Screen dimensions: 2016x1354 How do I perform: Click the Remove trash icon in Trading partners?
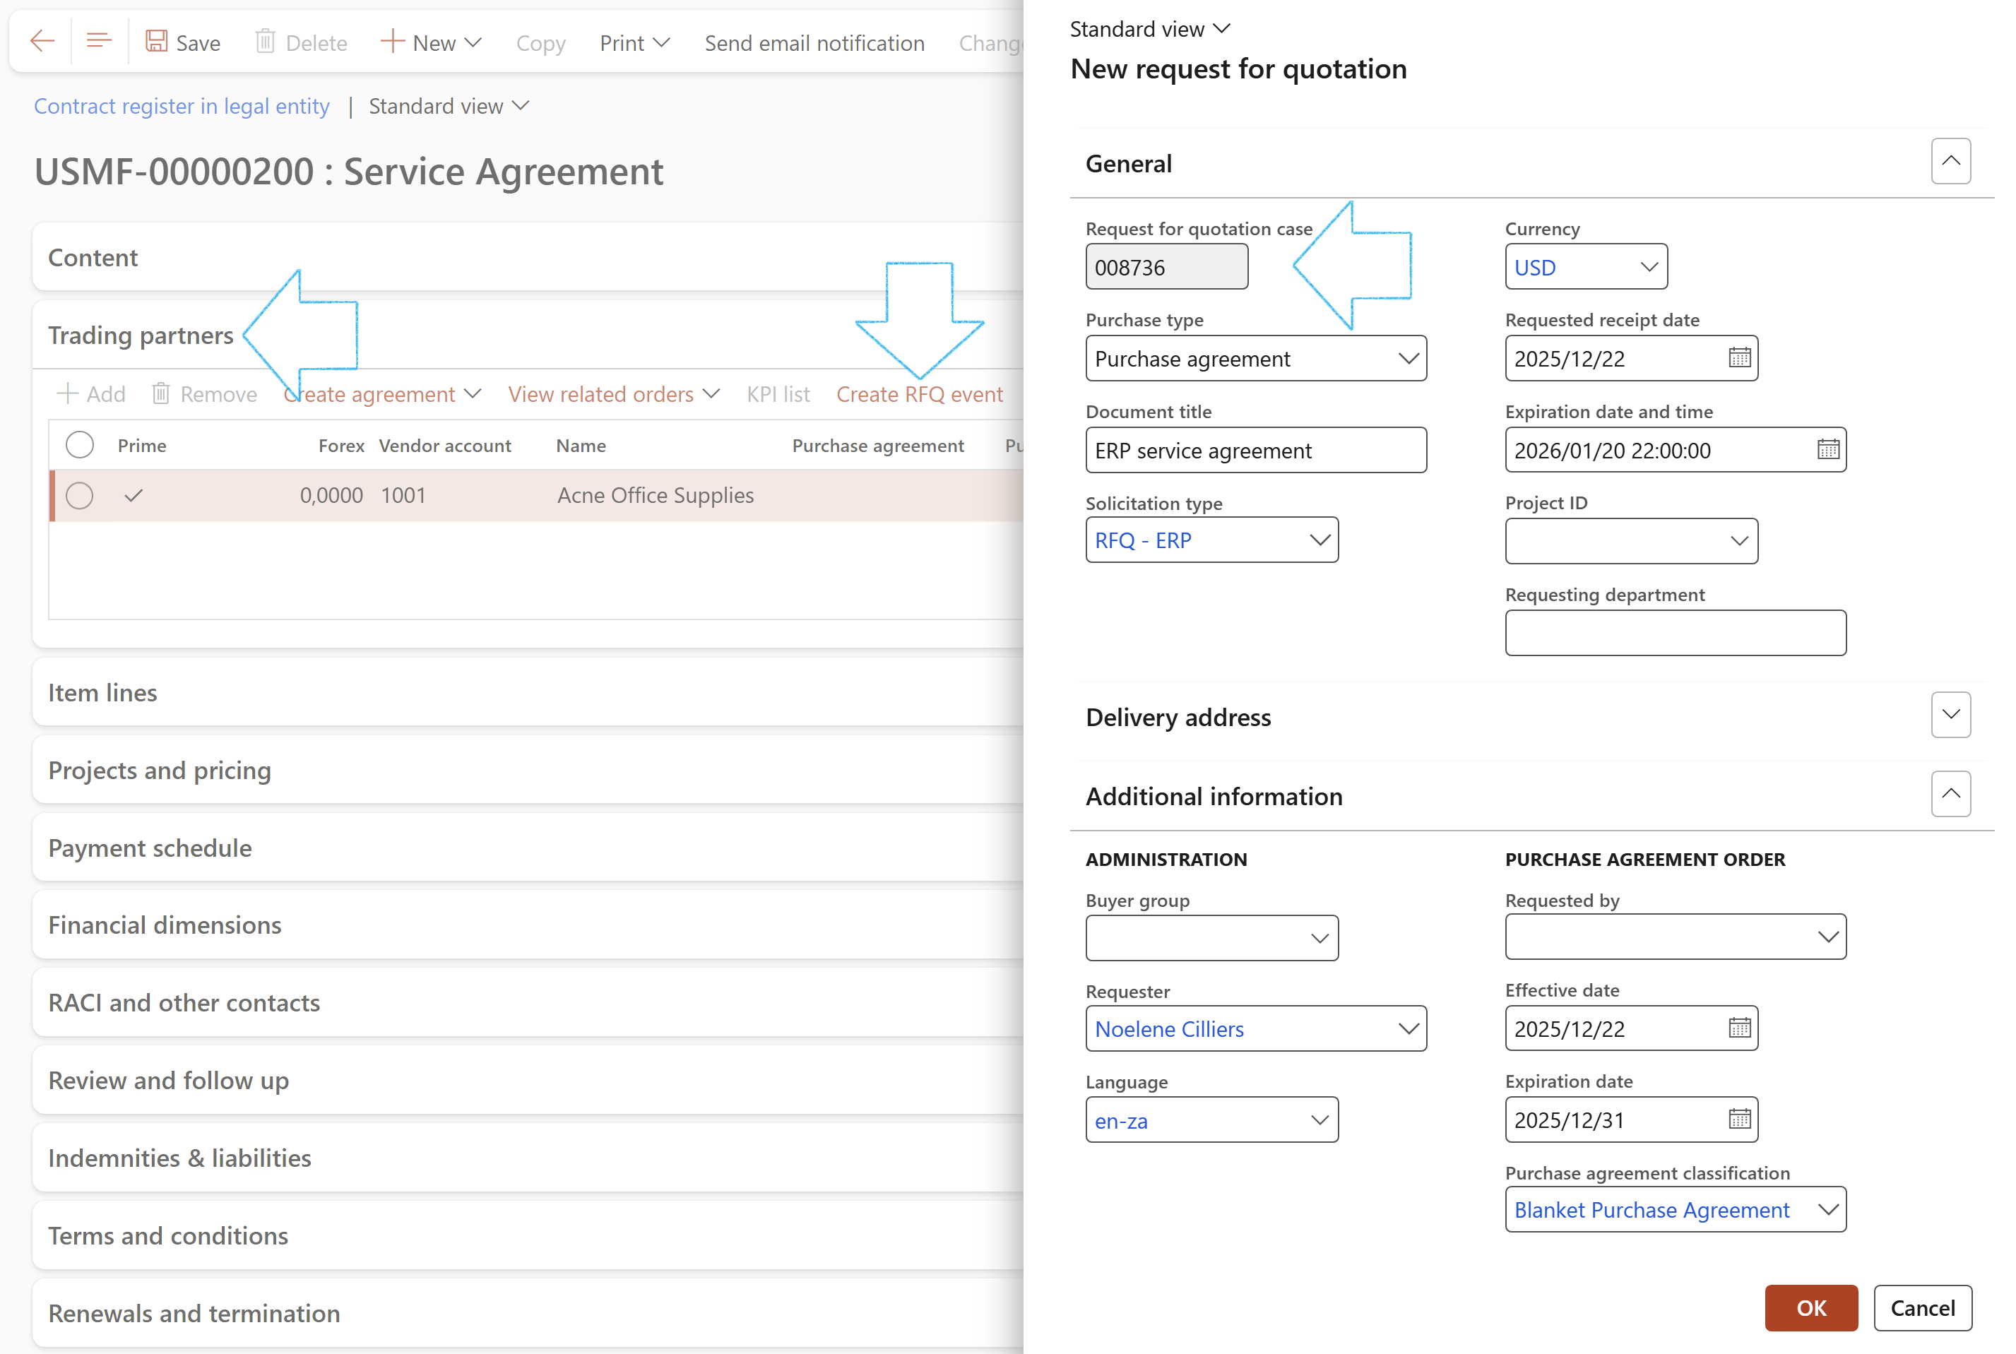[x=160, y=395]
